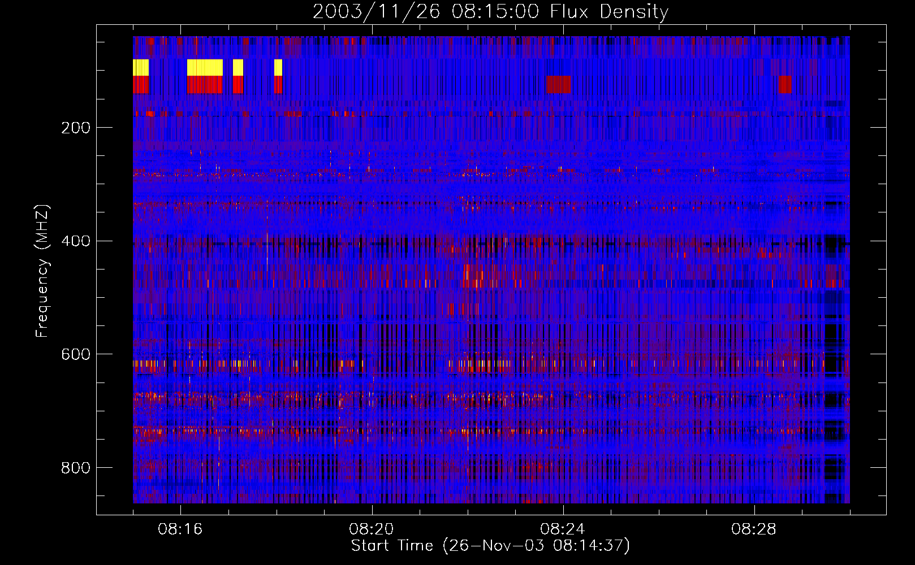Select the 600 frequency tick label

click(x=76, y=354)
